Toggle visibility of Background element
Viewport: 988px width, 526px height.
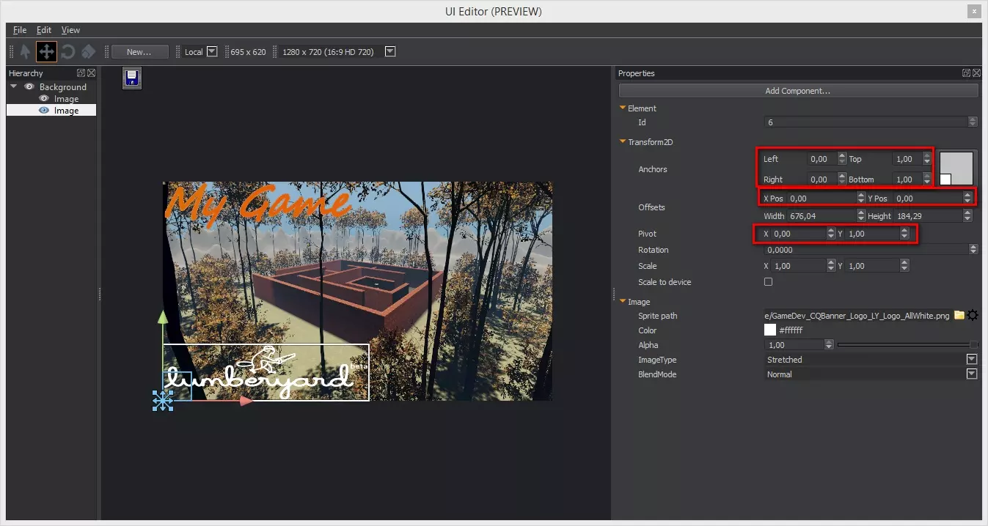[x=29, y=86]
